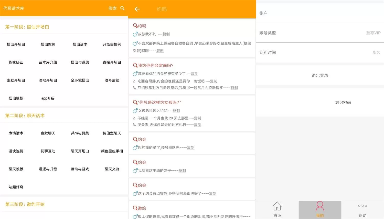This screenshot has width=384, height=219.
Task: Open 帮助 via the ellipsis icon
Action: [x=362, y=206]
